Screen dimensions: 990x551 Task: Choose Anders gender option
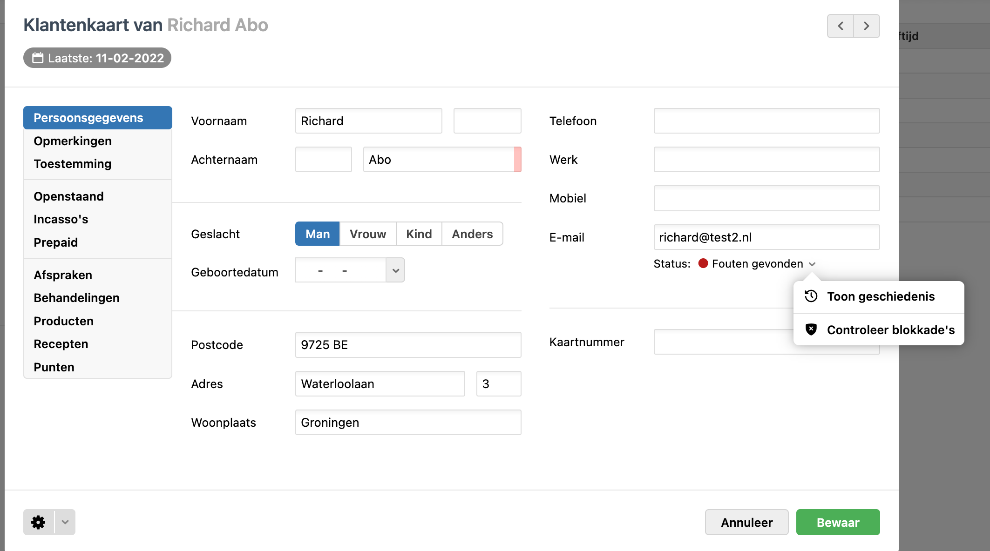pyautogui.click(x=472, y=234)
